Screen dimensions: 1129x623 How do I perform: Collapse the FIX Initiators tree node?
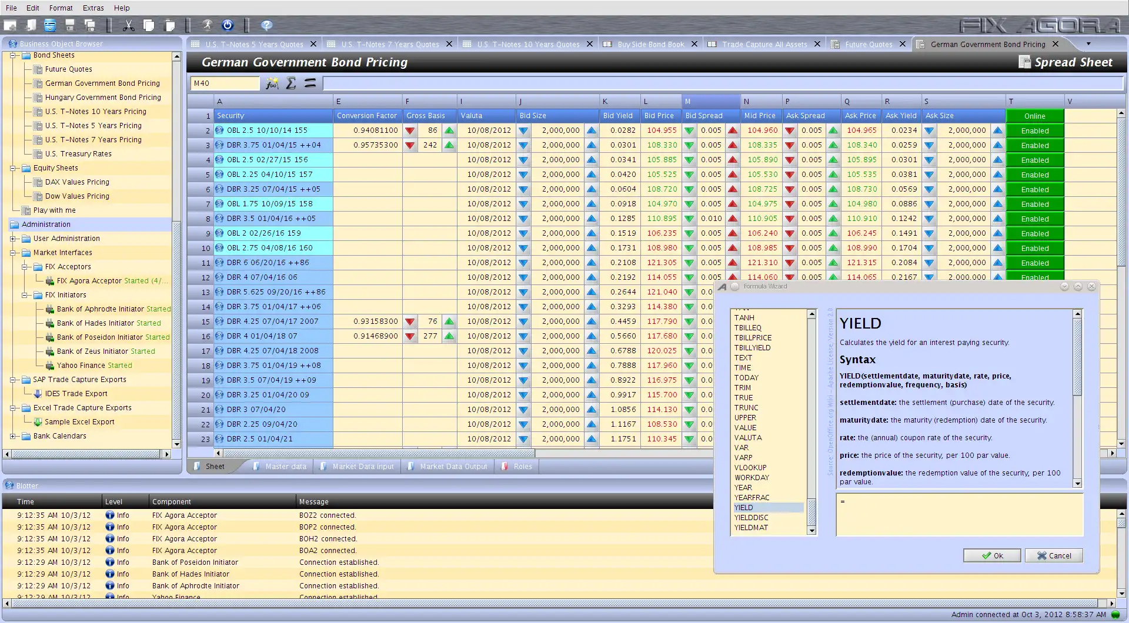25,295
